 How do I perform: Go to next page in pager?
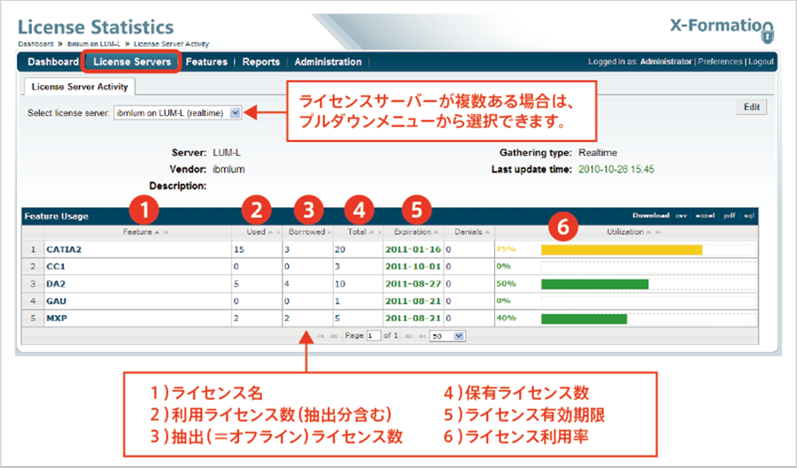pos(408,336)
